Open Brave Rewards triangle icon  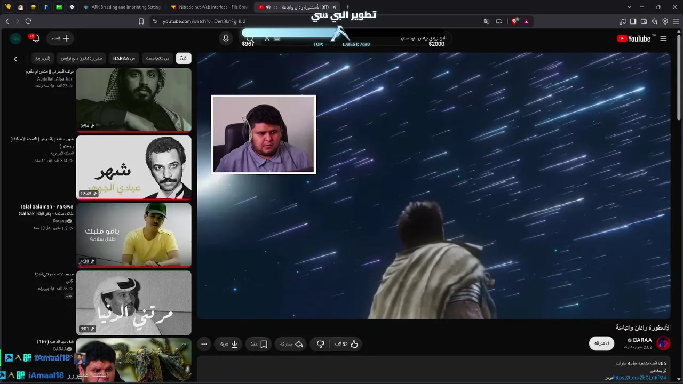coord(526,21)
